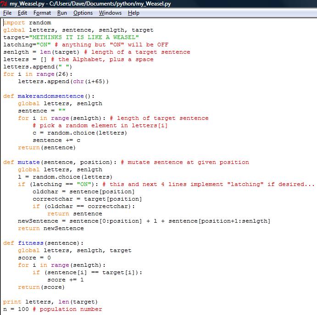Click the 'return newSentence' line

point(51,229)
